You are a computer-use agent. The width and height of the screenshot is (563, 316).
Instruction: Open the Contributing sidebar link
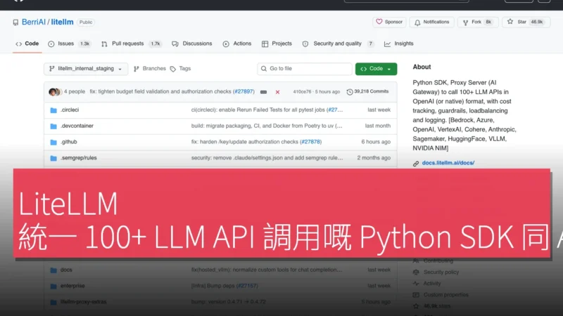[438, 261]
